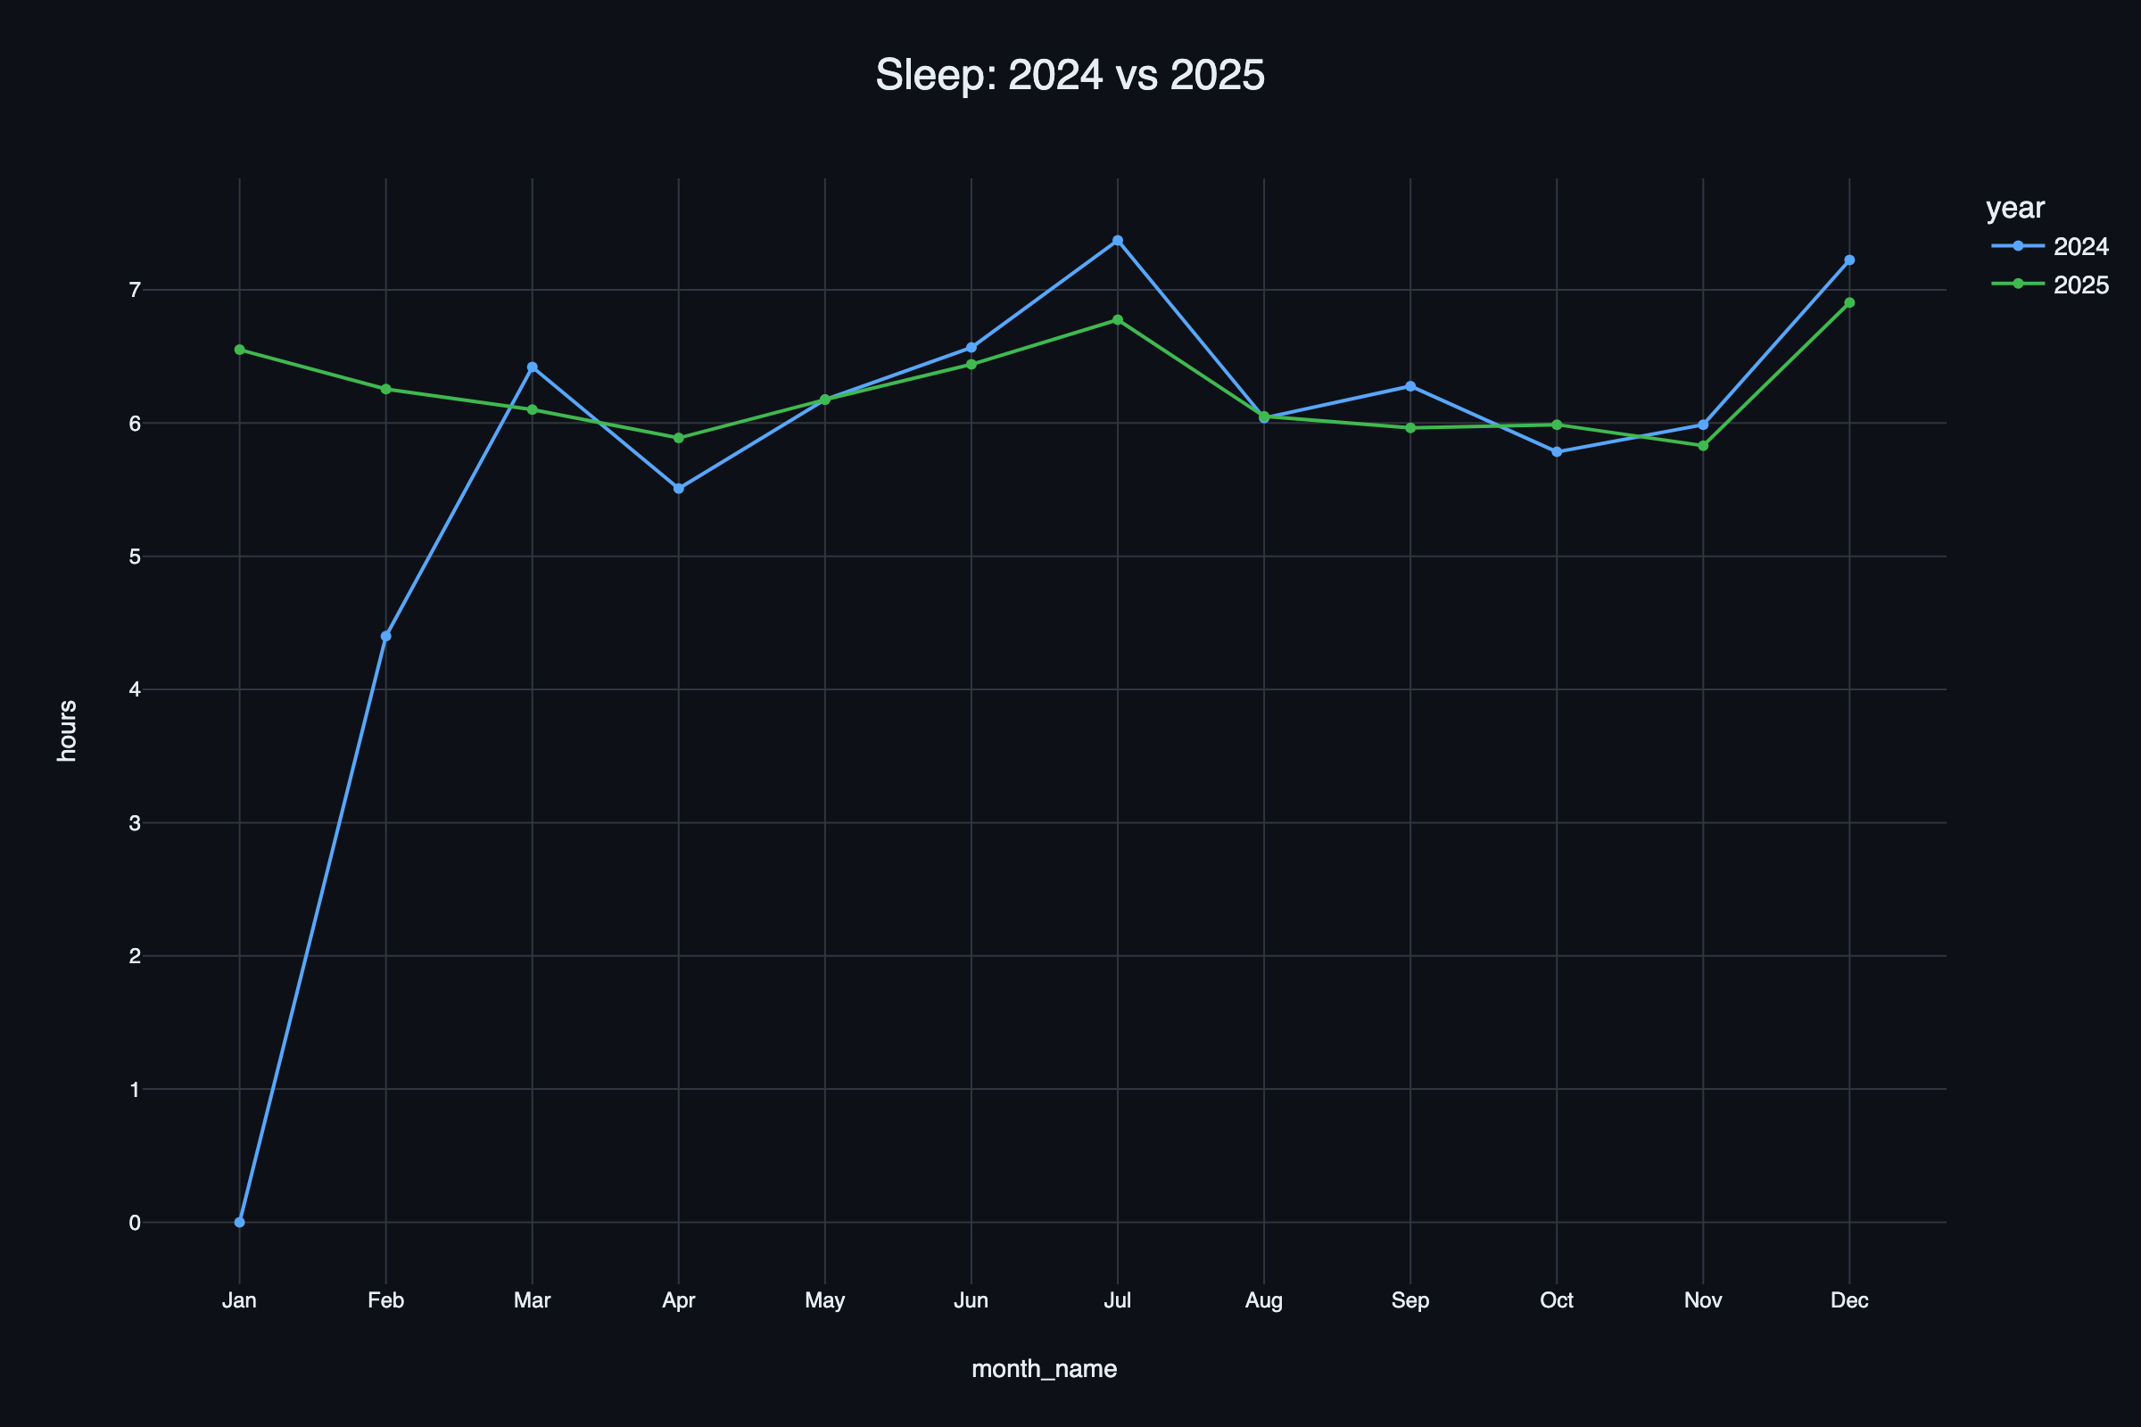Click the Jul x-axis tick label
2141x1427 pixels.
1118,1300
